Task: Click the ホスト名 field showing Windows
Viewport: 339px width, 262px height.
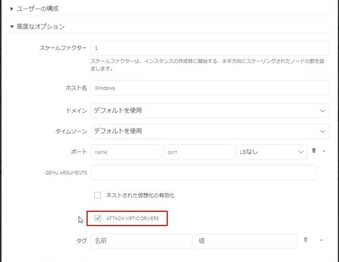Action: tap(210, 88)
